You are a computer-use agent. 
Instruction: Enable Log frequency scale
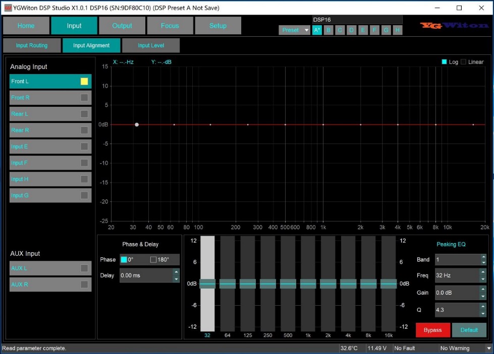point(444,62)
